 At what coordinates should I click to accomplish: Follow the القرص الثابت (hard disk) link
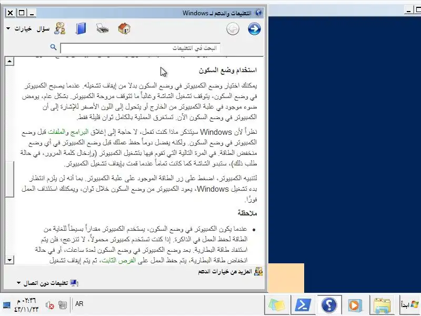click(118, 260)
